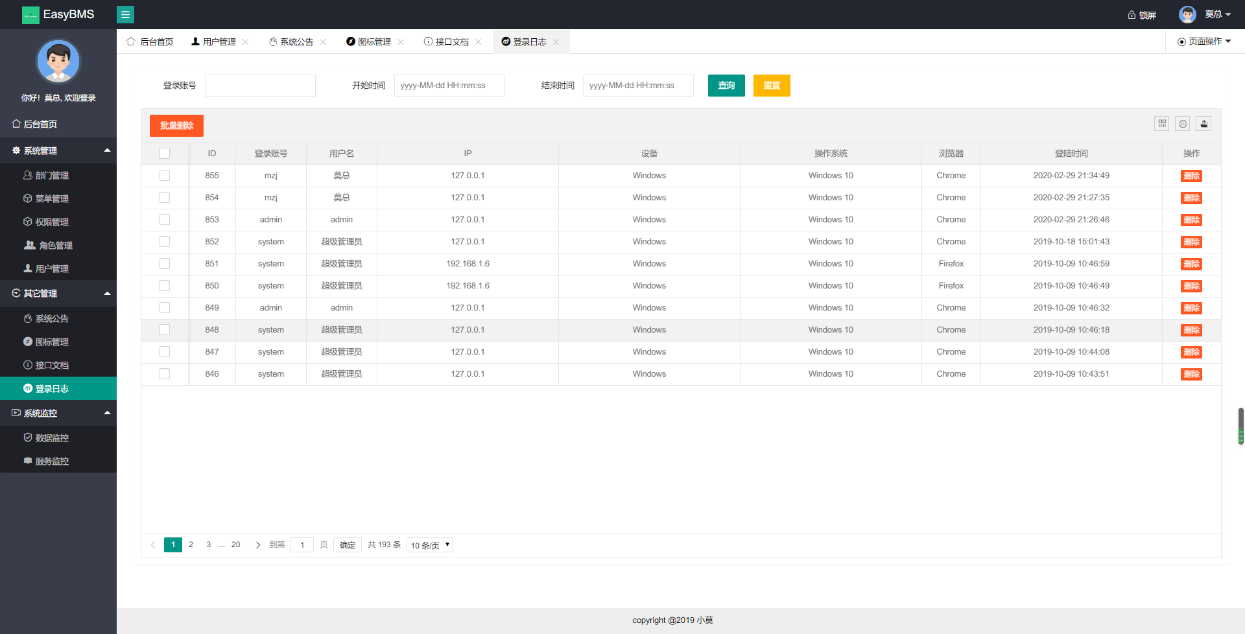Check the row with ID 855
Image resolution: width=1245 pixels, height=634 pixels.
point(165,176)
